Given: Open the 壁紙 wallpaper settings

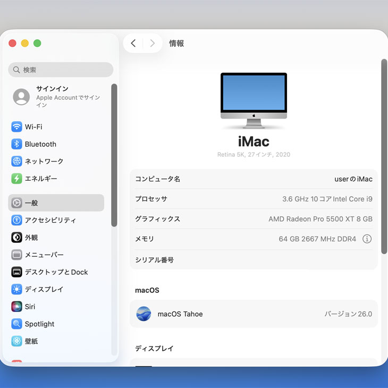Looking at the screenshot, I should pyautogui.click(x=31, y=341).
